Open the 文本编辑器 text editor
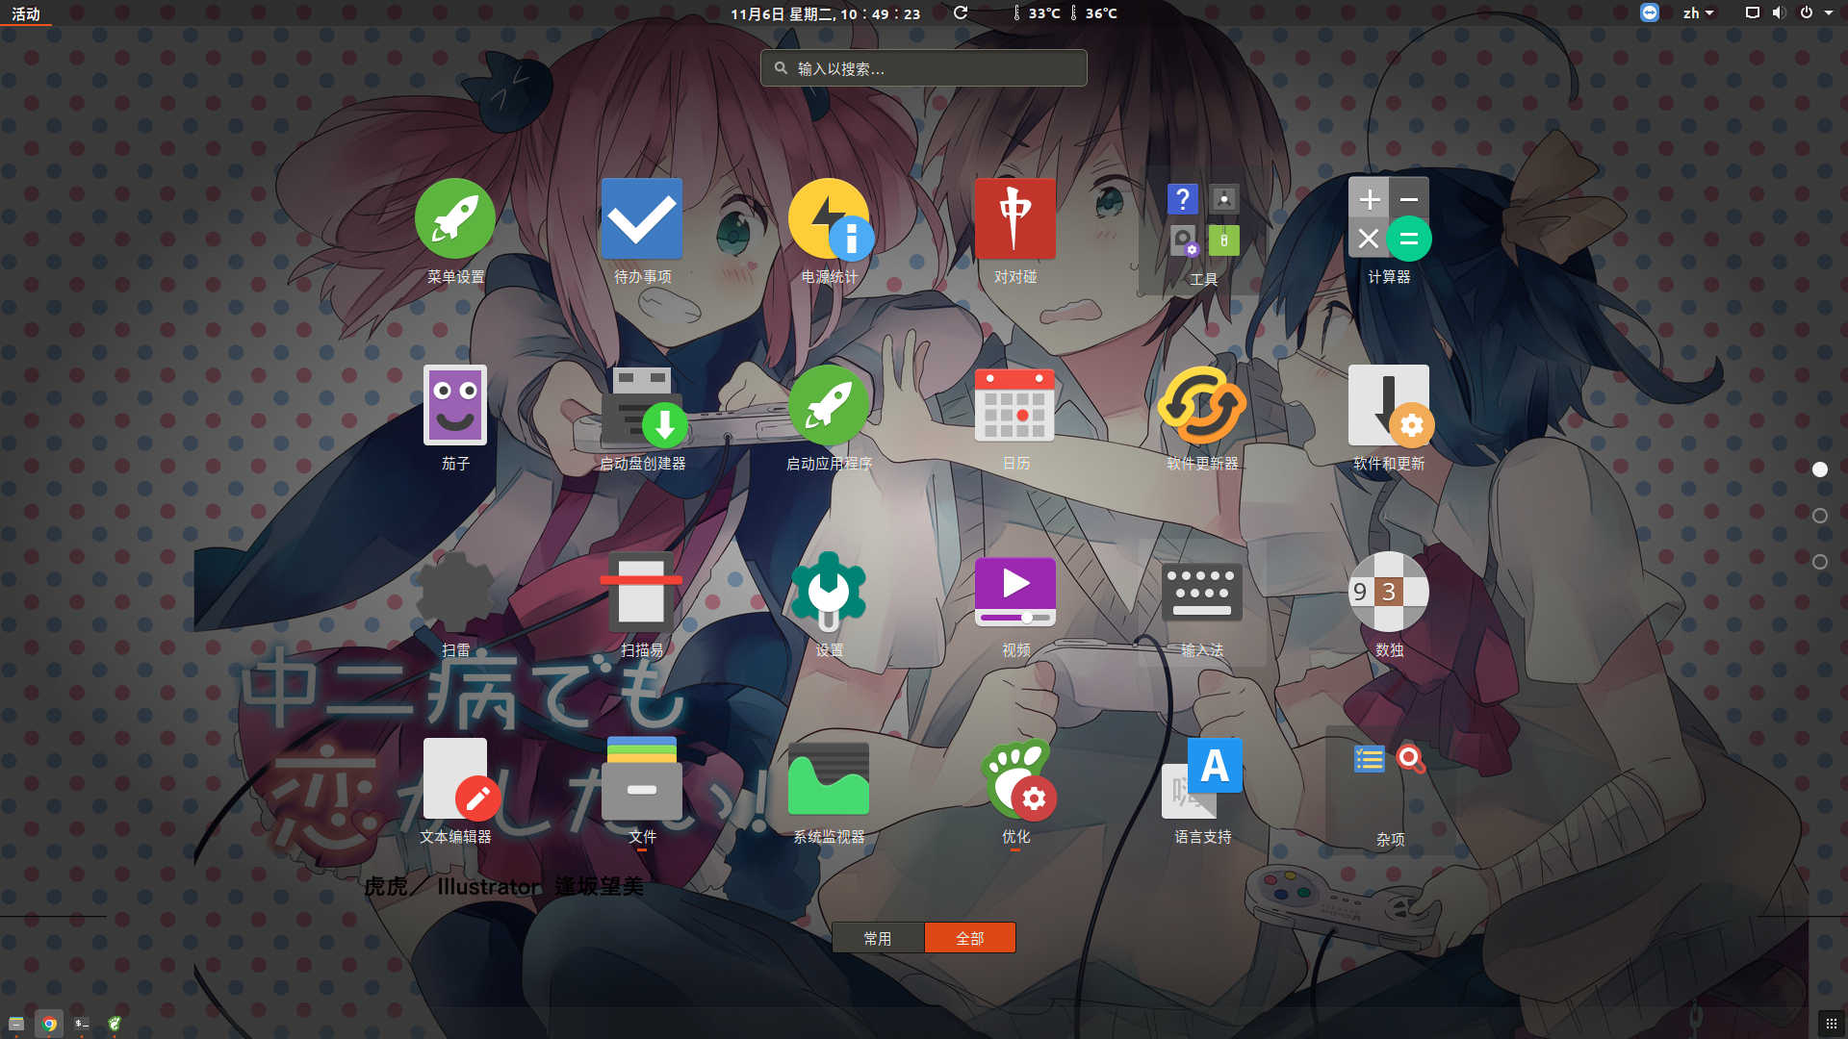The height and width of the screenshot is (1039, 1848). tap(455, 792)
